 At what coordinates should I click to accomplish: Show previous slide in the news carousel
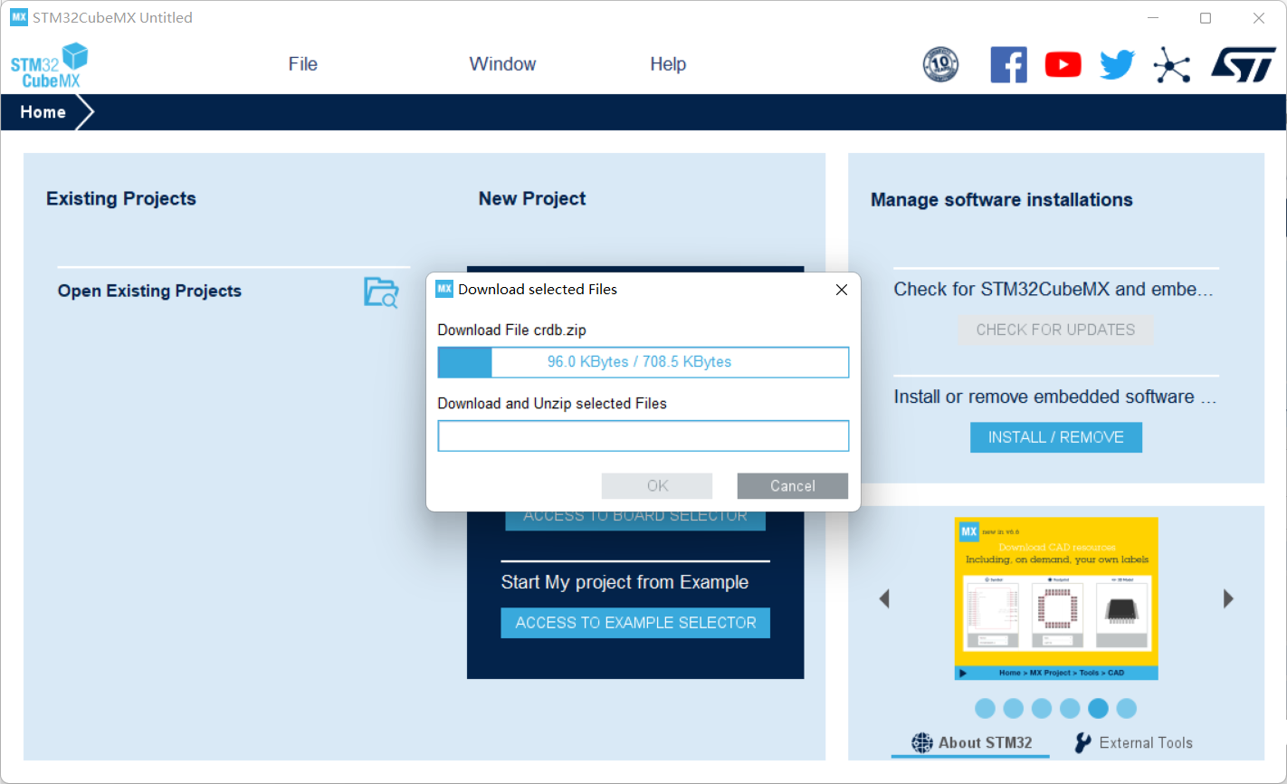(x=884, y=598)
